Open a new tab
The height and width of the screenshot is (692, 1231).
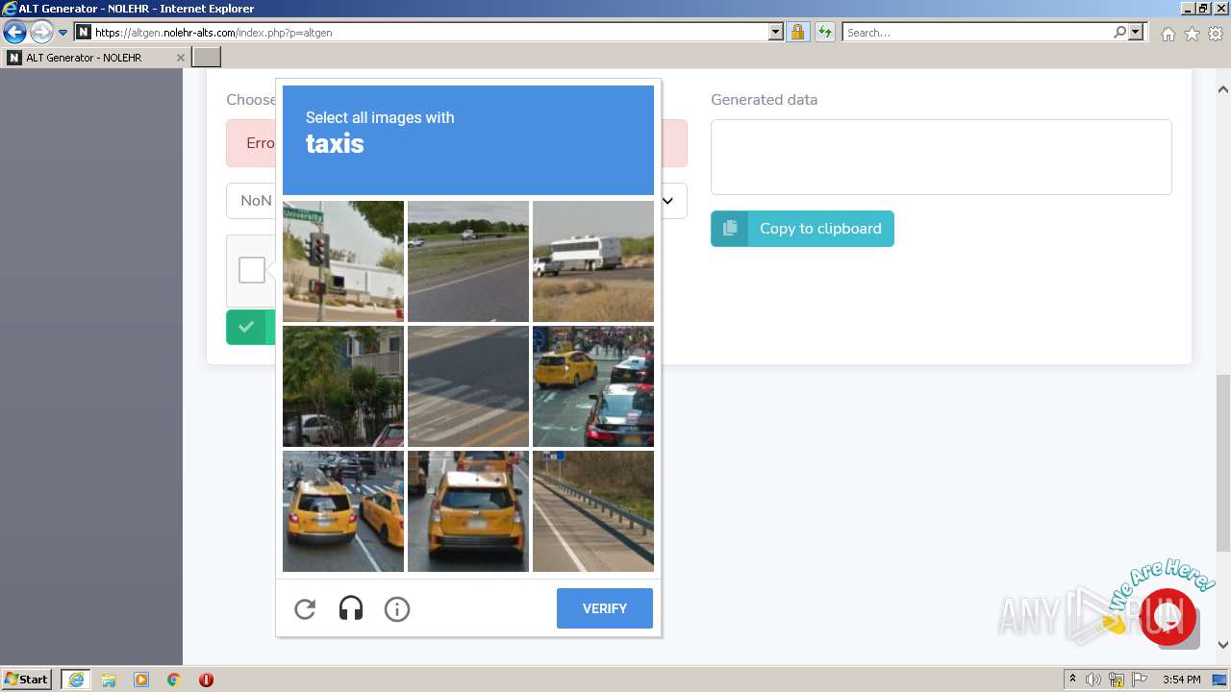click(x=207, y=58)
